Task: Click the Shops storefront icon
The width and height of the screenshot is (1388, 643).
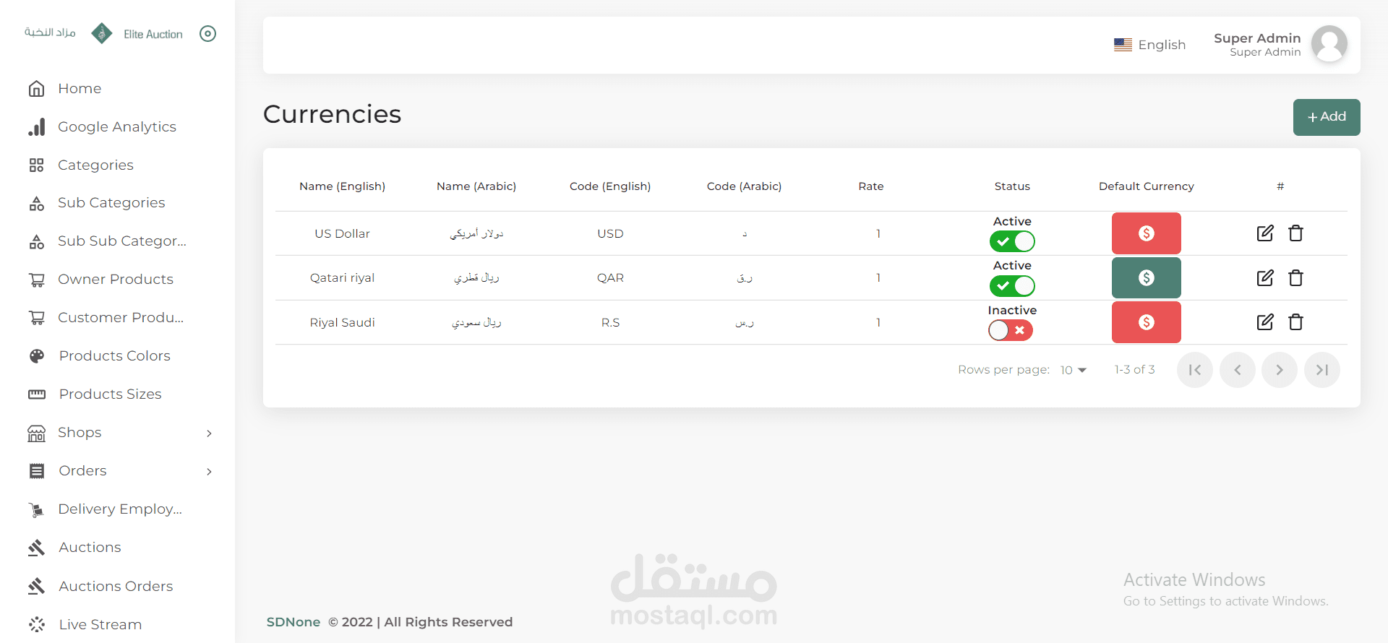Action: coord(36,433)
